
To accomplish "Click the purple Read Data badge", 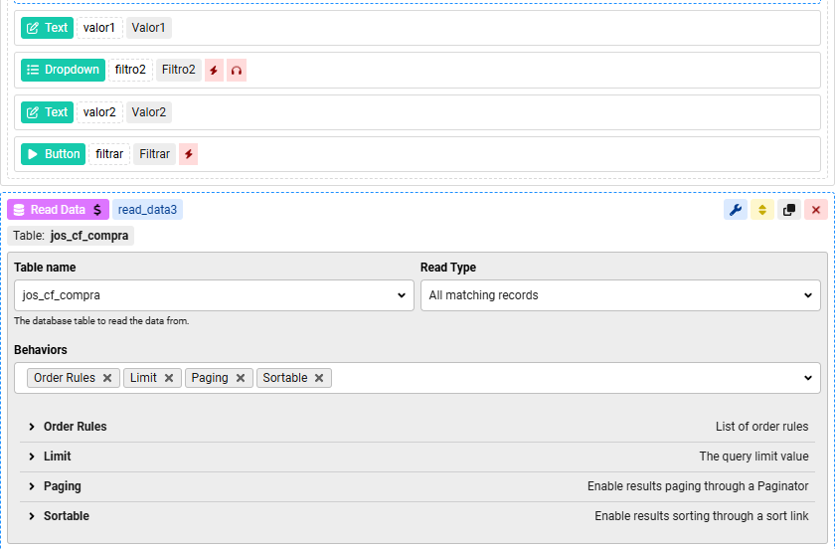I will 58,210.
